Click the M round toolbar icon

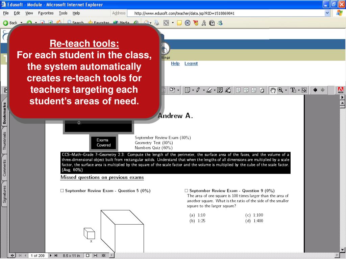tap(212, 23)
